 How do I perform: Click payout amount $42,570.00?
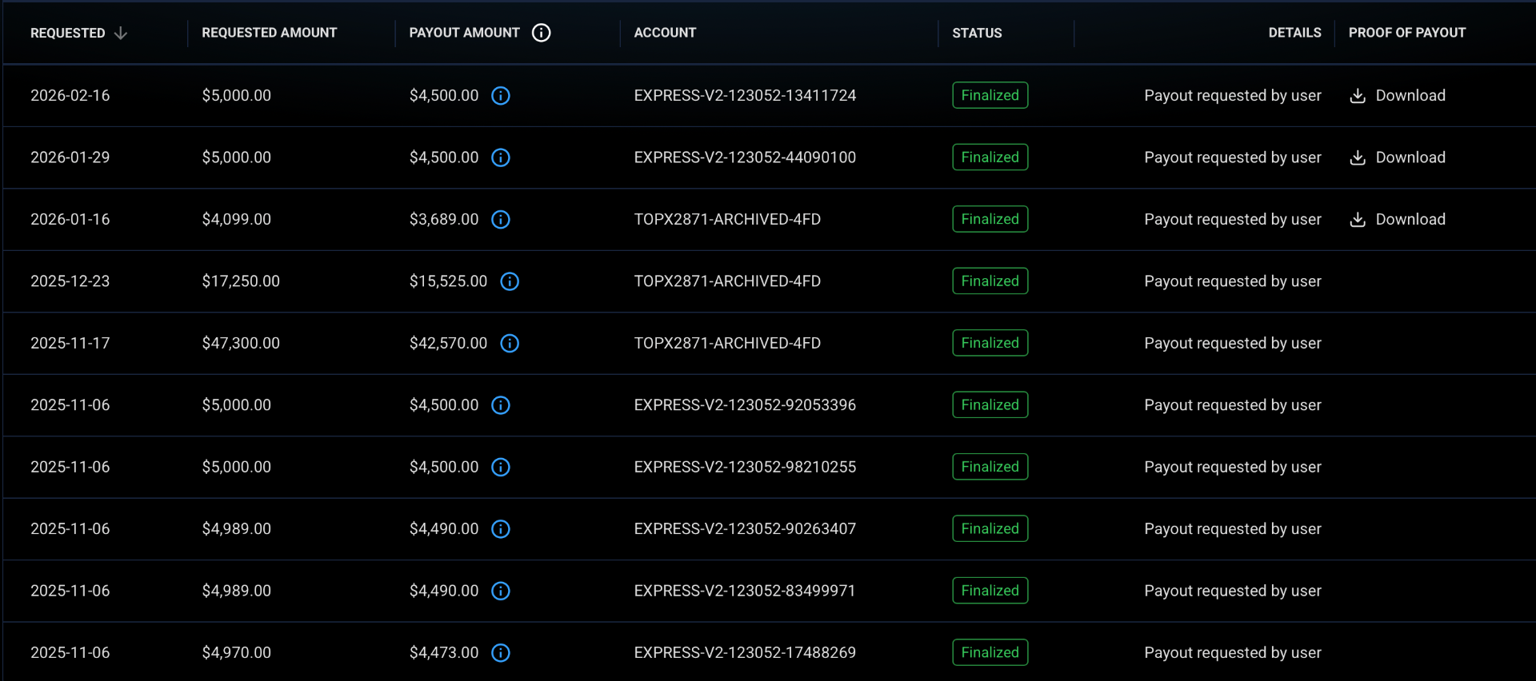tap(448, 344)
